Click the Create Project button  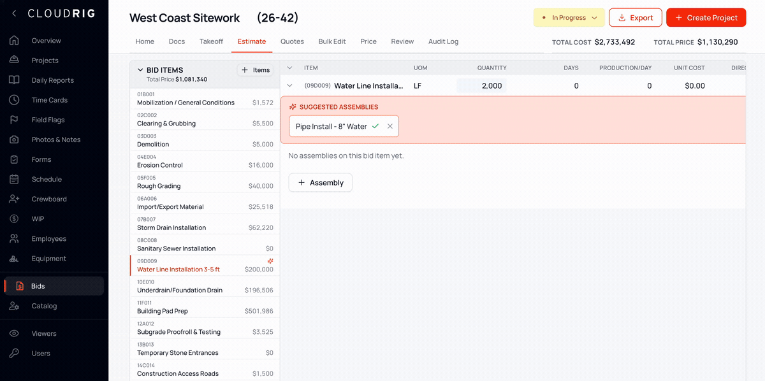(x=706, y=18)
